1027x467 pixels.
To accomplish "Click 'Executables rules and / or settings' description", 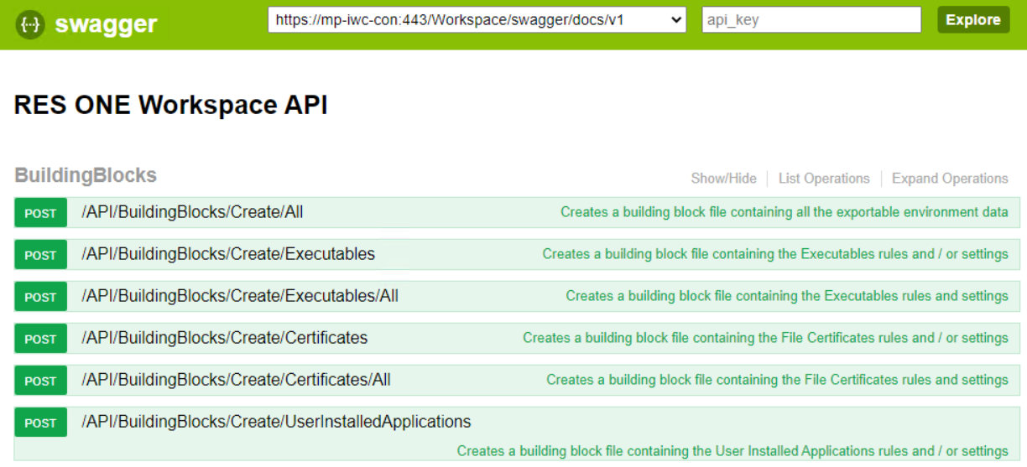I will tap(775, 254).
